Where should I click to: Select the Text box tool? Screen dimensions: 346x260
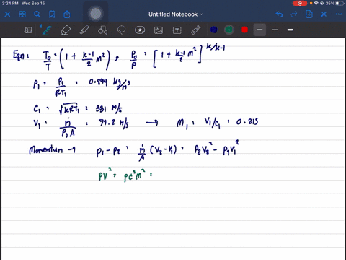[x=177, y=30]
